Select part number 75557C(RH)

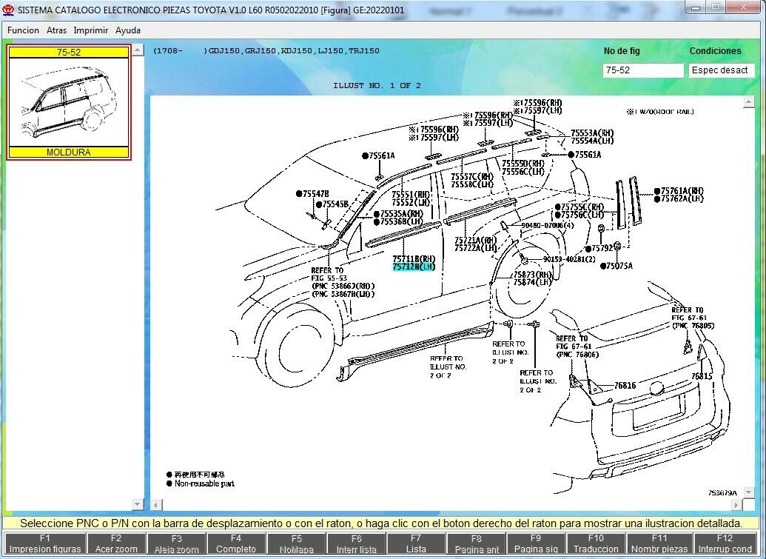(x=472, y=177)
